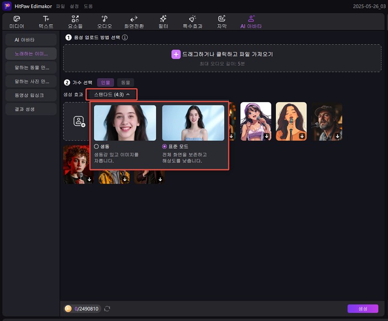Open 결과 생성 in sidebar
The height and width of the screenshot is (321, 388).
click(31, 109)
